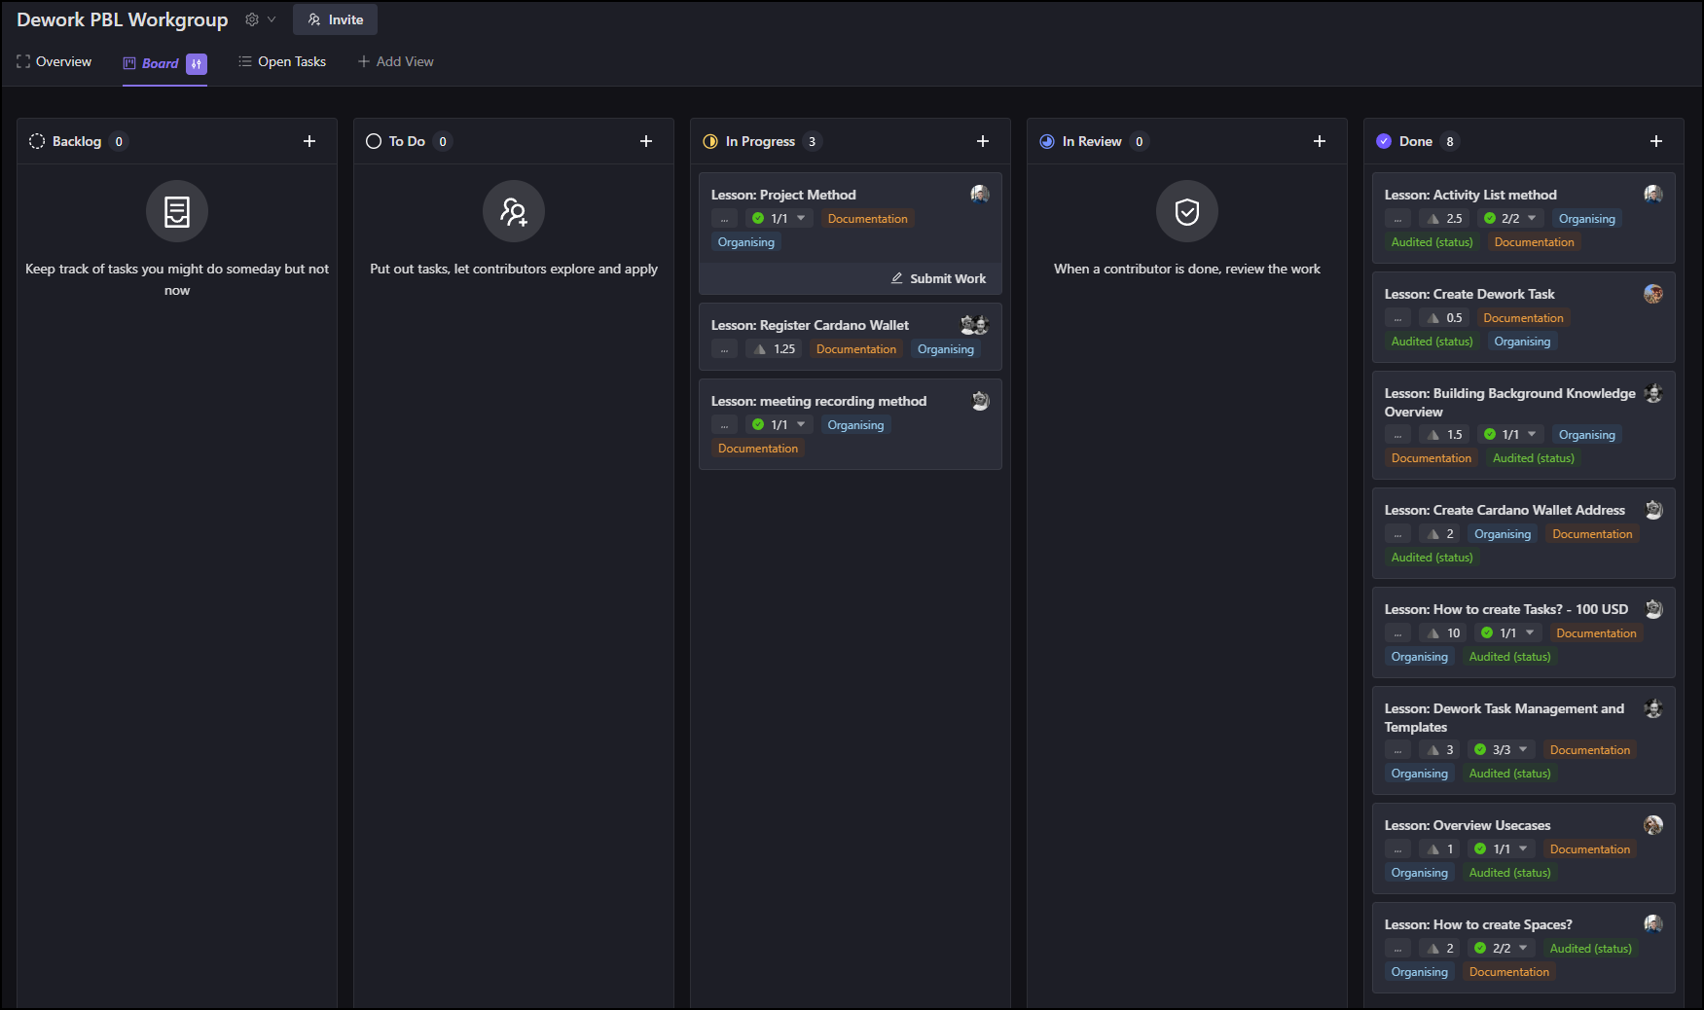Expand chevron beside the settings gear

point(272,19)
